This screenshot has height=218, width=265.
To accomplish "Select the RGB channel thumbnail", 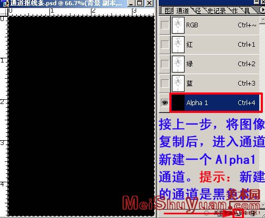I will click(x=178, y=25).
